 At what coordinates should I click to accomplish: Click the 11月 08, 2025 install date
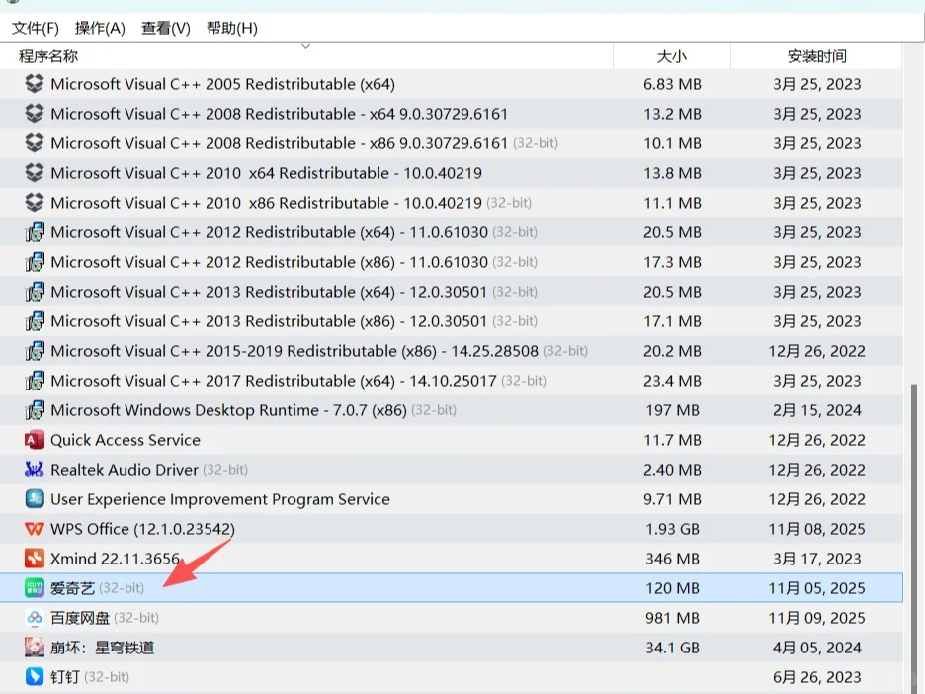point(816,529)
